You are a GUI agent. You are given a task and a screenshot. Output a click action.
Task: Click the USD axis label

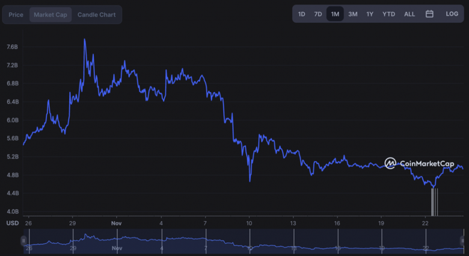12,223
